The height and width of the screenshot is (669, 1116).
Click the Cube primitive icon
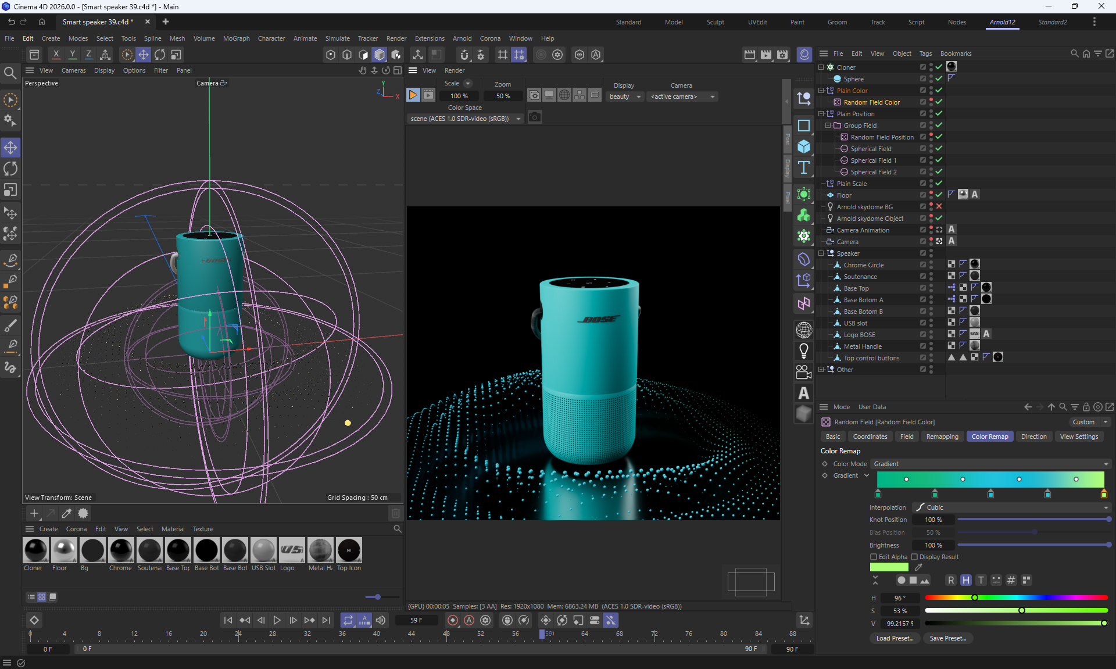point(804,146)
